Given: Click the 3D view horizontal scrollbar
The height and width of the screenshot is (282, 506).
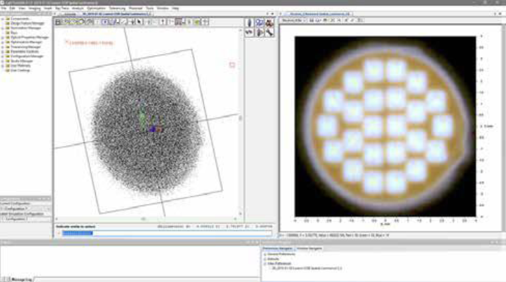Looking at the screenshot, I should click(x=143, y=218).
